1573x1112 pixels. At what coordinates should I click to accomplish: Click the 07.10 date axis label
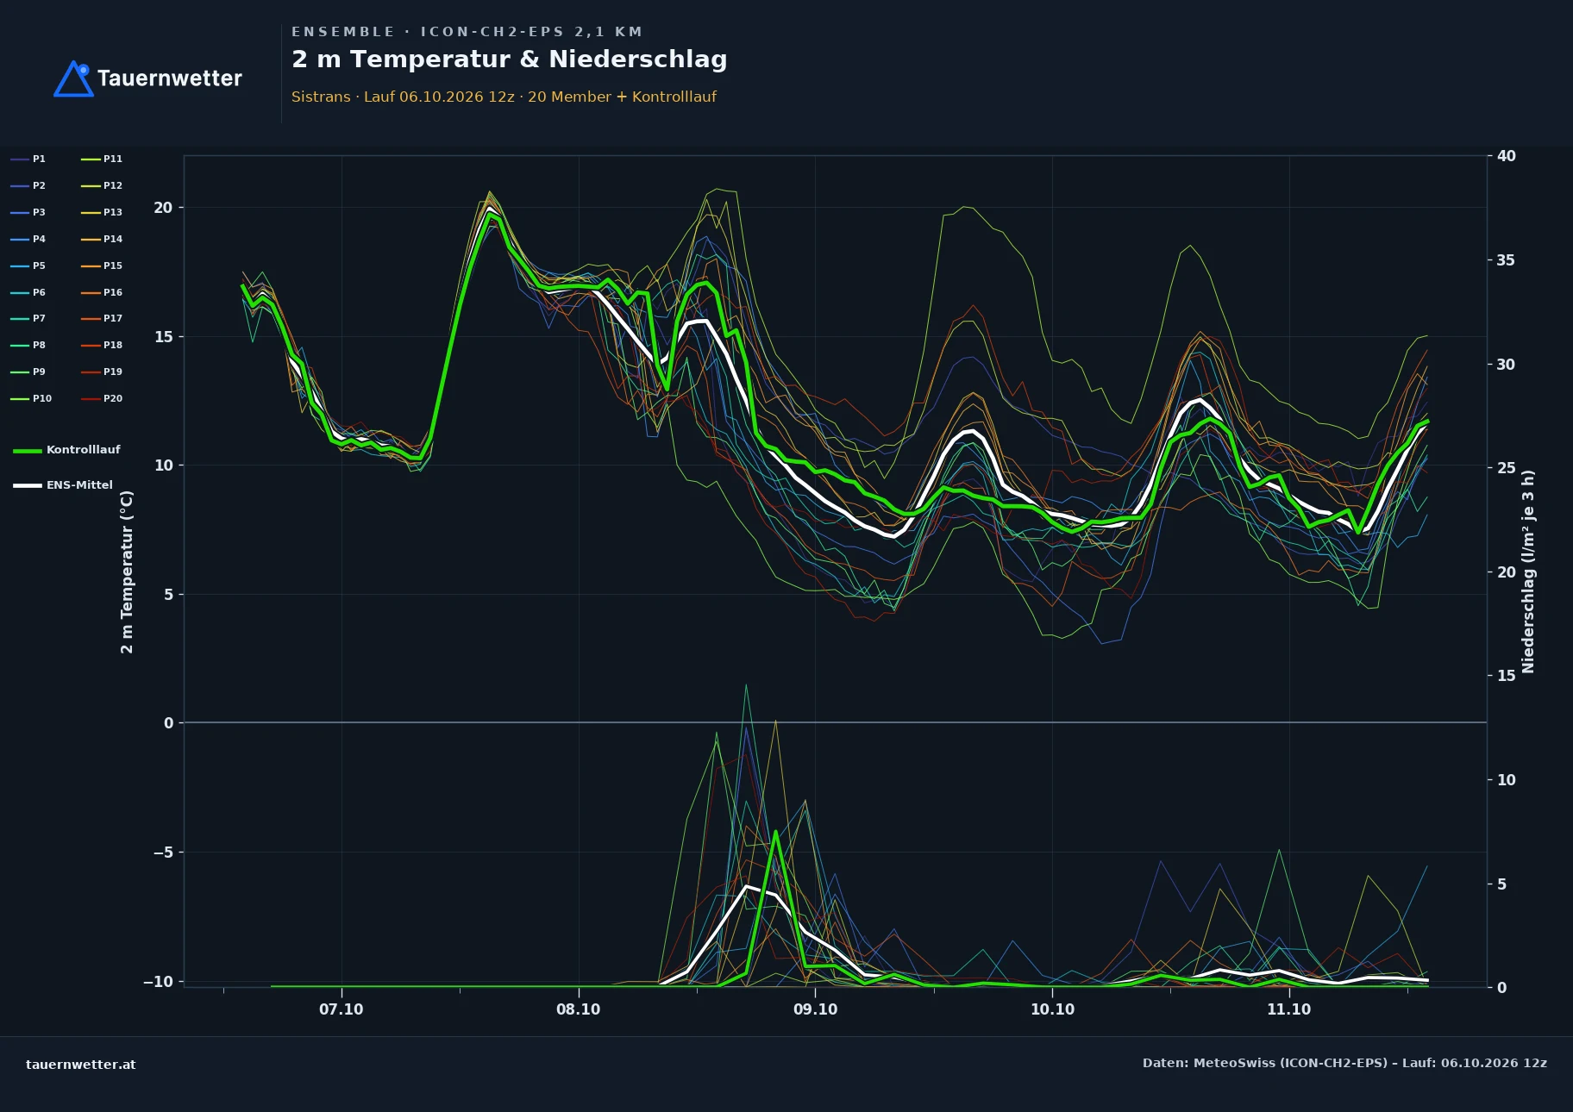(x=342, y=1009)
